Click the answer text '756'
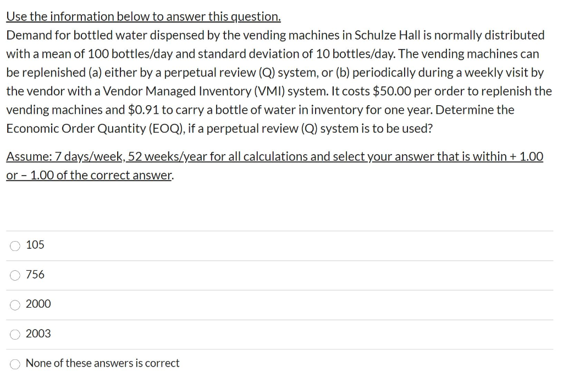This screenshot has width=563, height=388. coord(35,274)
